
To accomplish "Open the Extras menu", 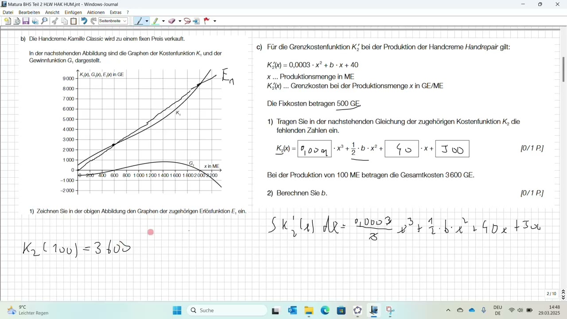I will [116, 12].
